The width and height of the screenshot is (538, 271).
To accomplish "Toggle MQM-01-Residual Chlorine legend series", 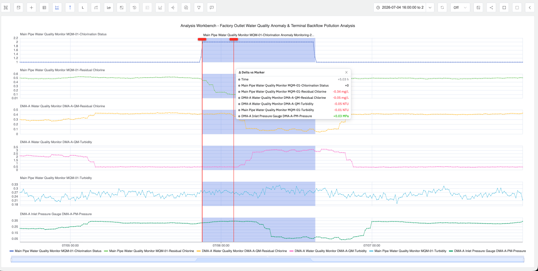I will coord(149,251).
